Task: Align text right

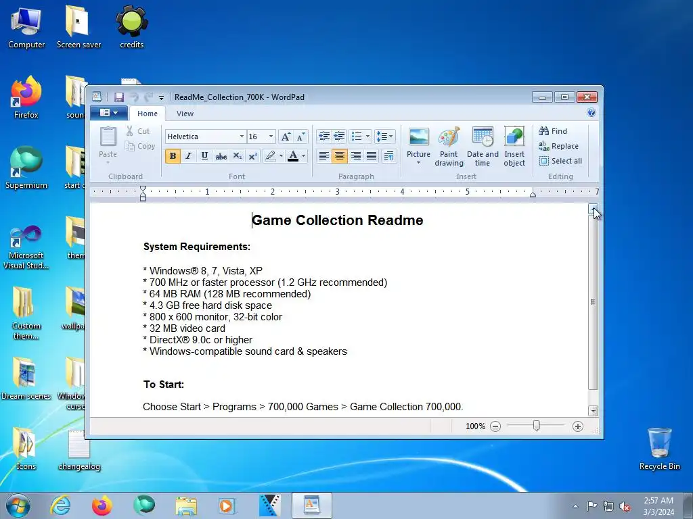Action: click(x=356, y=156)
